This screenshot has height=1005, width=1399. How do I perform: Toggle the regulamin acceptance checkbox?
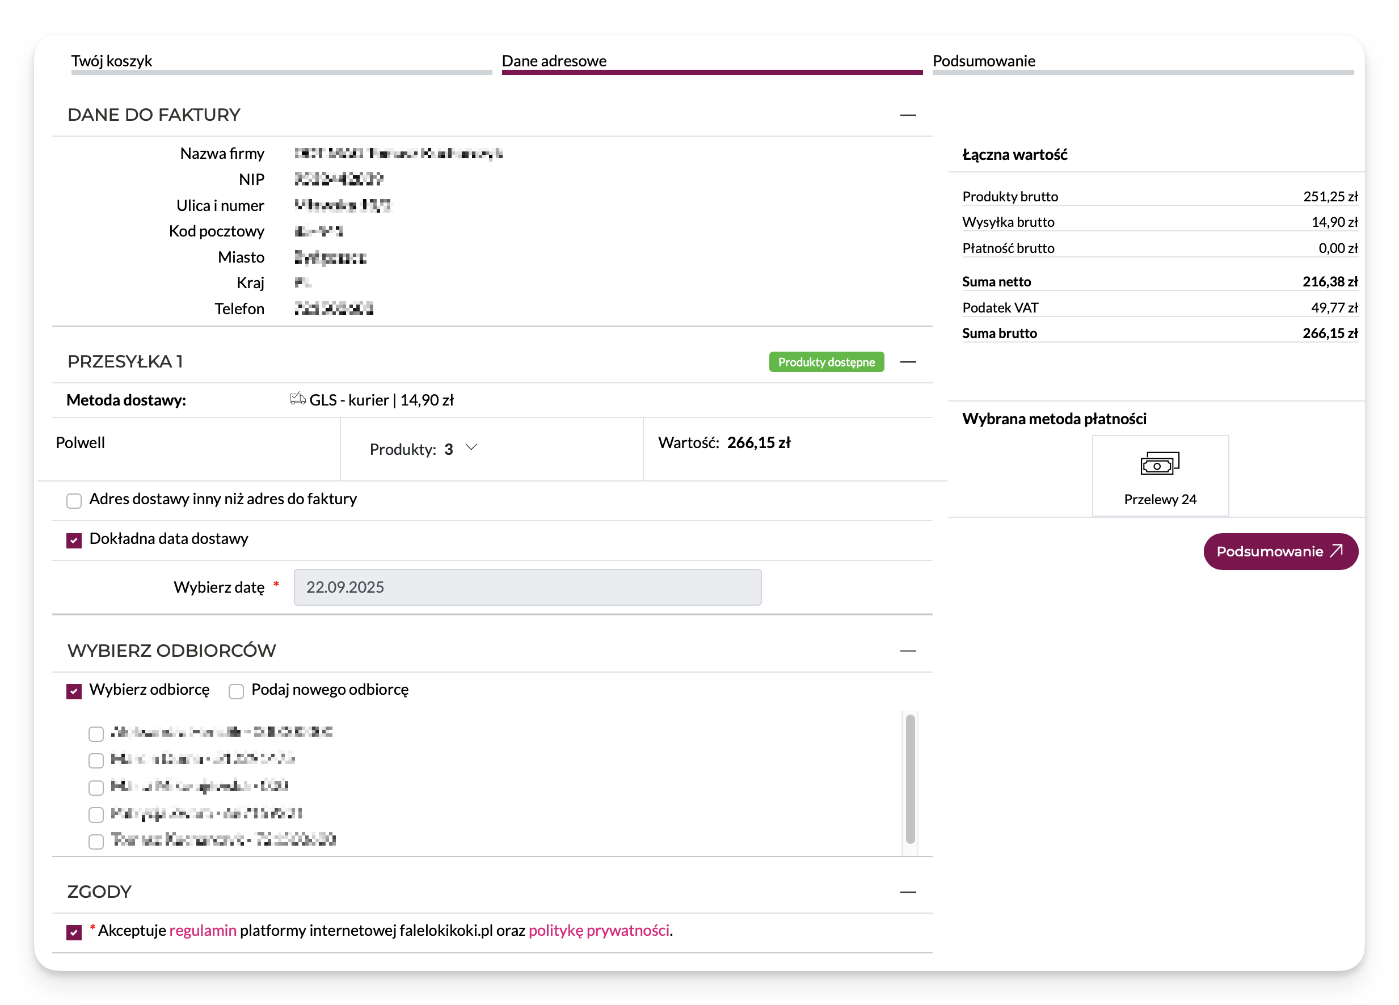point(74,932)
